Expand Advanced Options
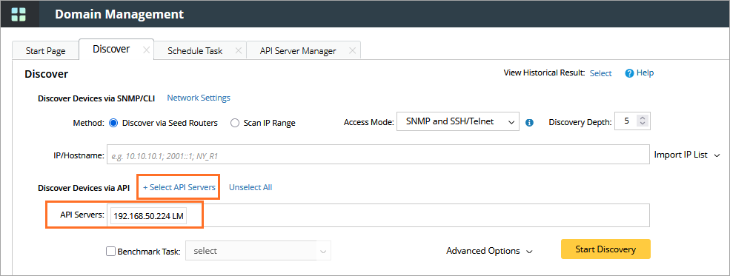 tap(489, 251)
